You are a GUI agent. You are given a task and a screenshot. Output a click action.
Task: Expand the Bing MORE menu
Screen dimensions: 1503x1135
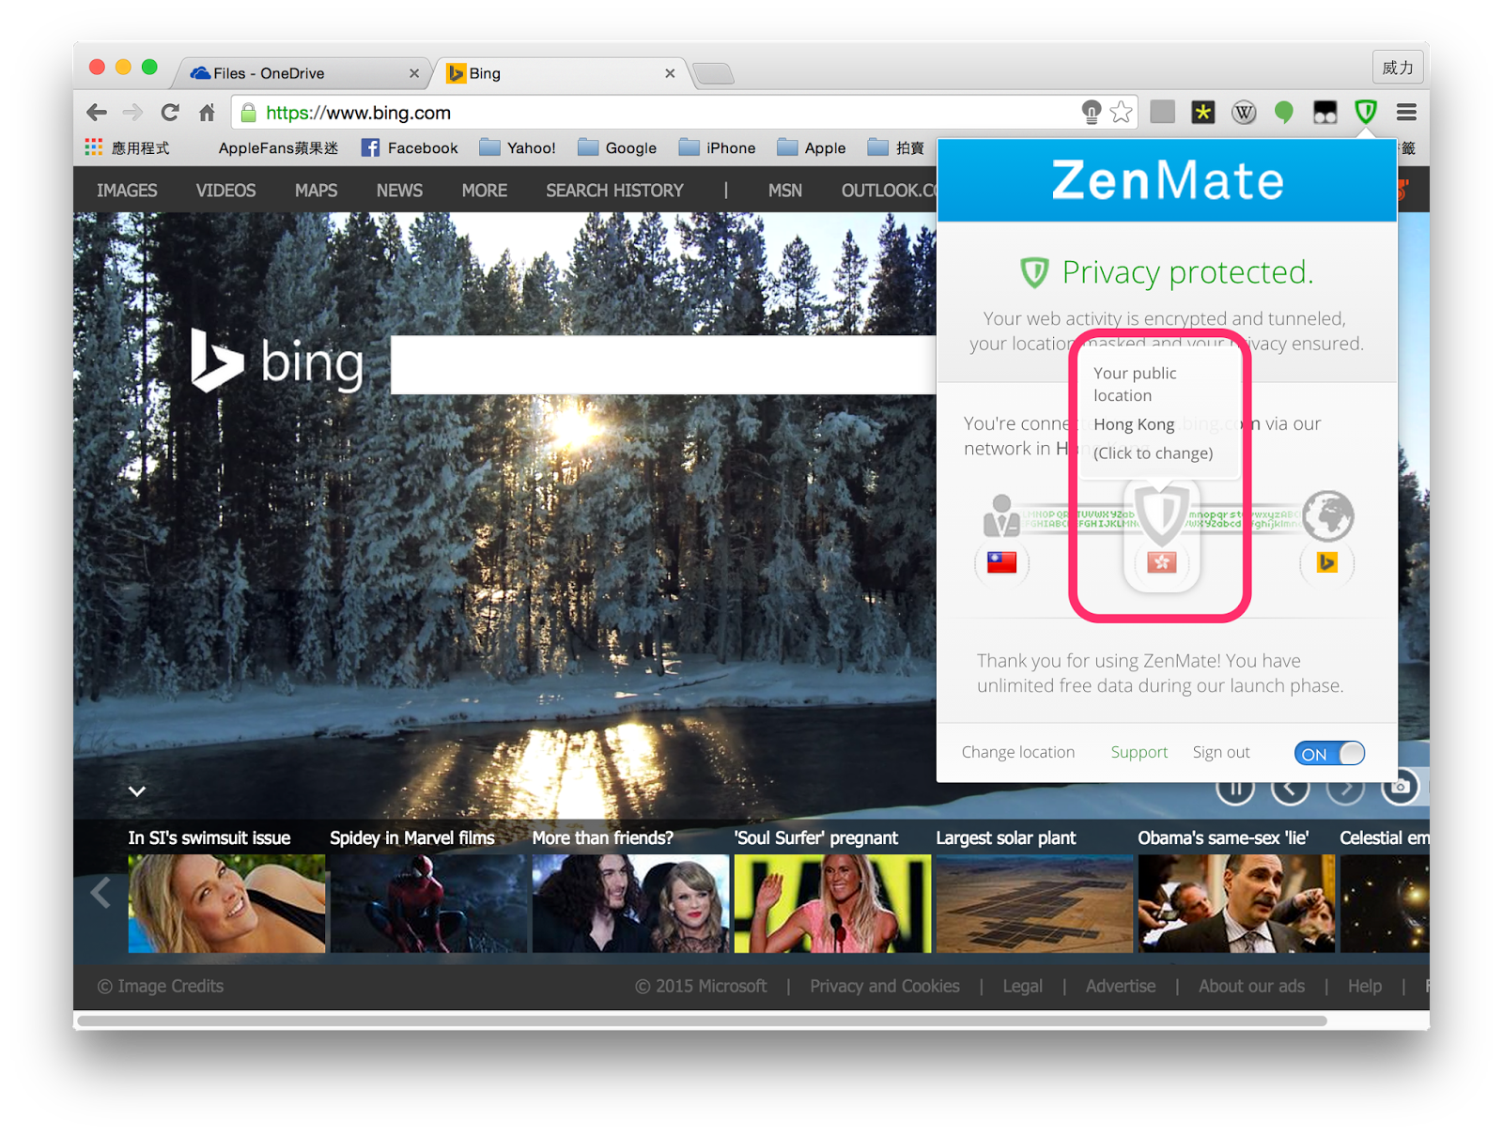tap(484, 191)
